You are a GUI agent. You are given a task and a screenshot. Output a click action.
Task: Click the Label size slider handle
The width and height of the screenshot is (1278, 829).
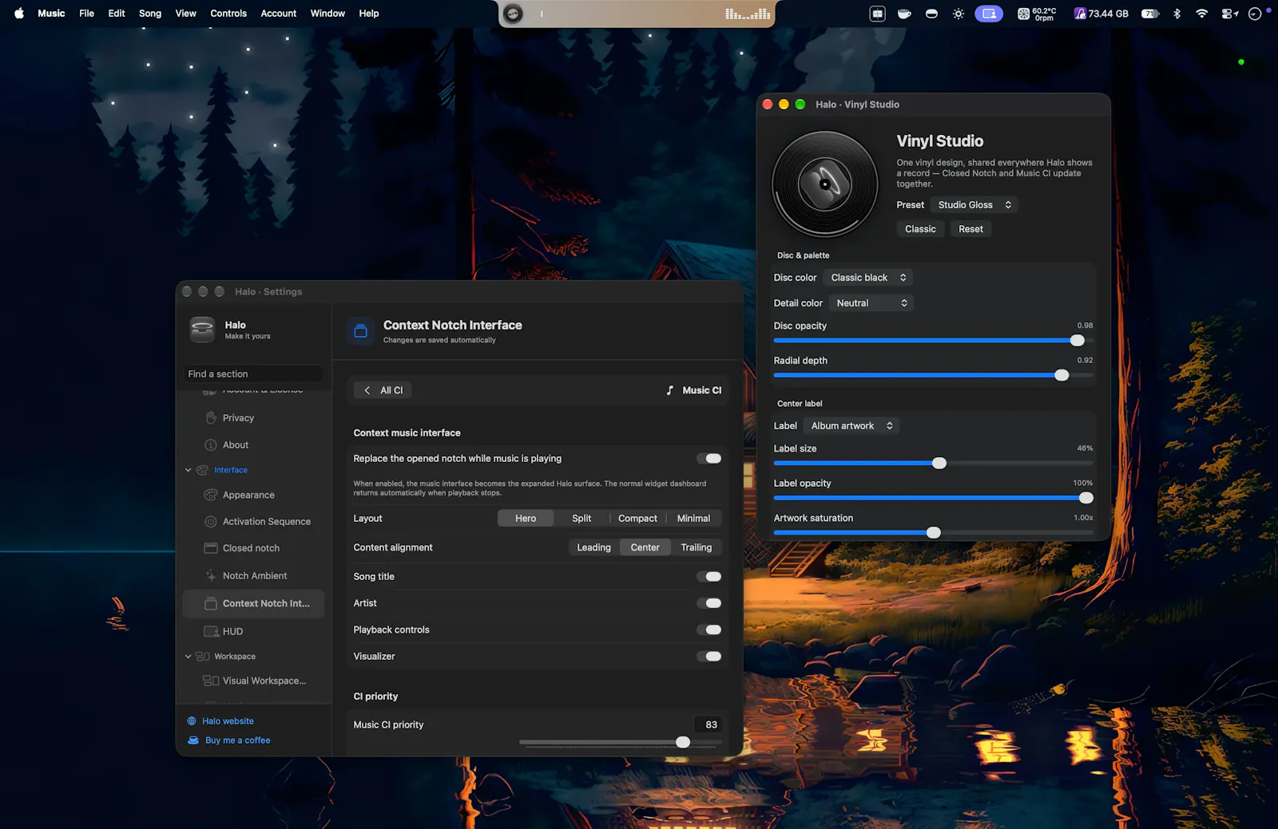point(939,464)
